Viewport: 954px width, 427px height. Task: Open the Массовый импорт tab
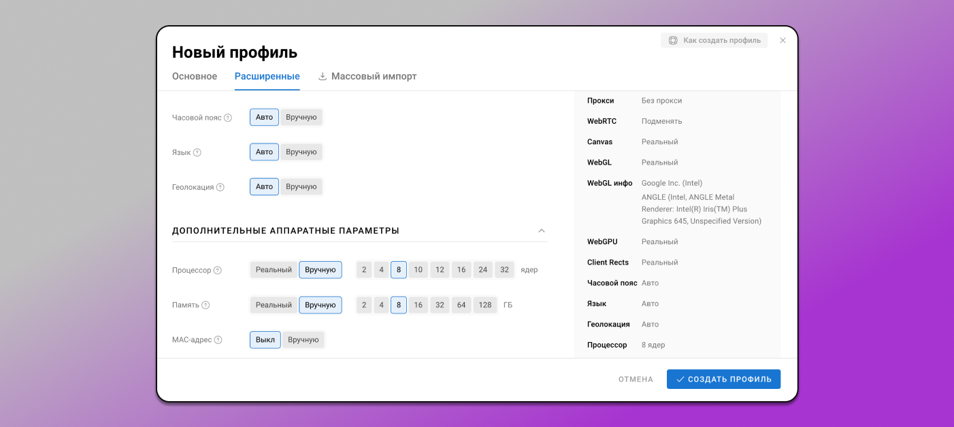tap(367, 76)
